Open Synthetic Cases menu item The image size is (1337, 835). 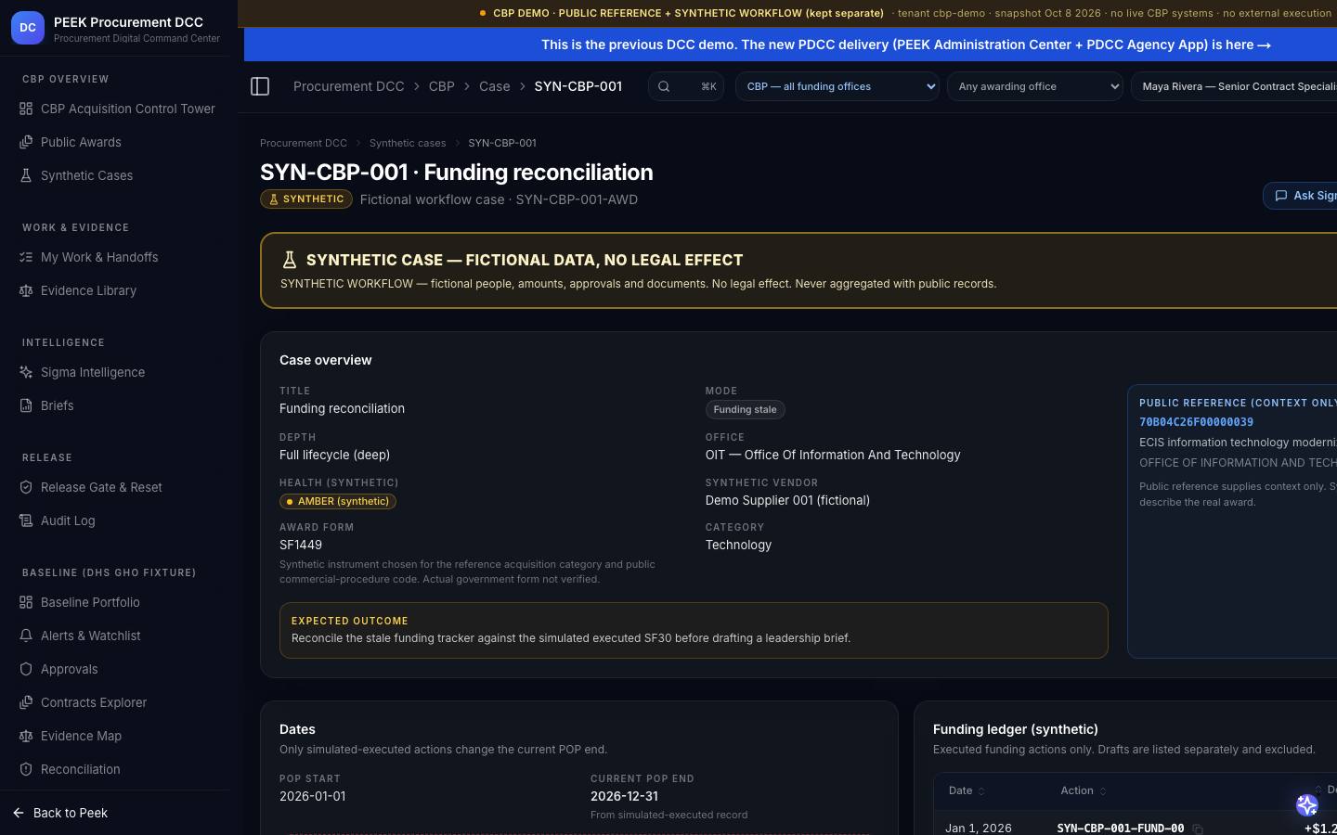(x=115, y=175)
